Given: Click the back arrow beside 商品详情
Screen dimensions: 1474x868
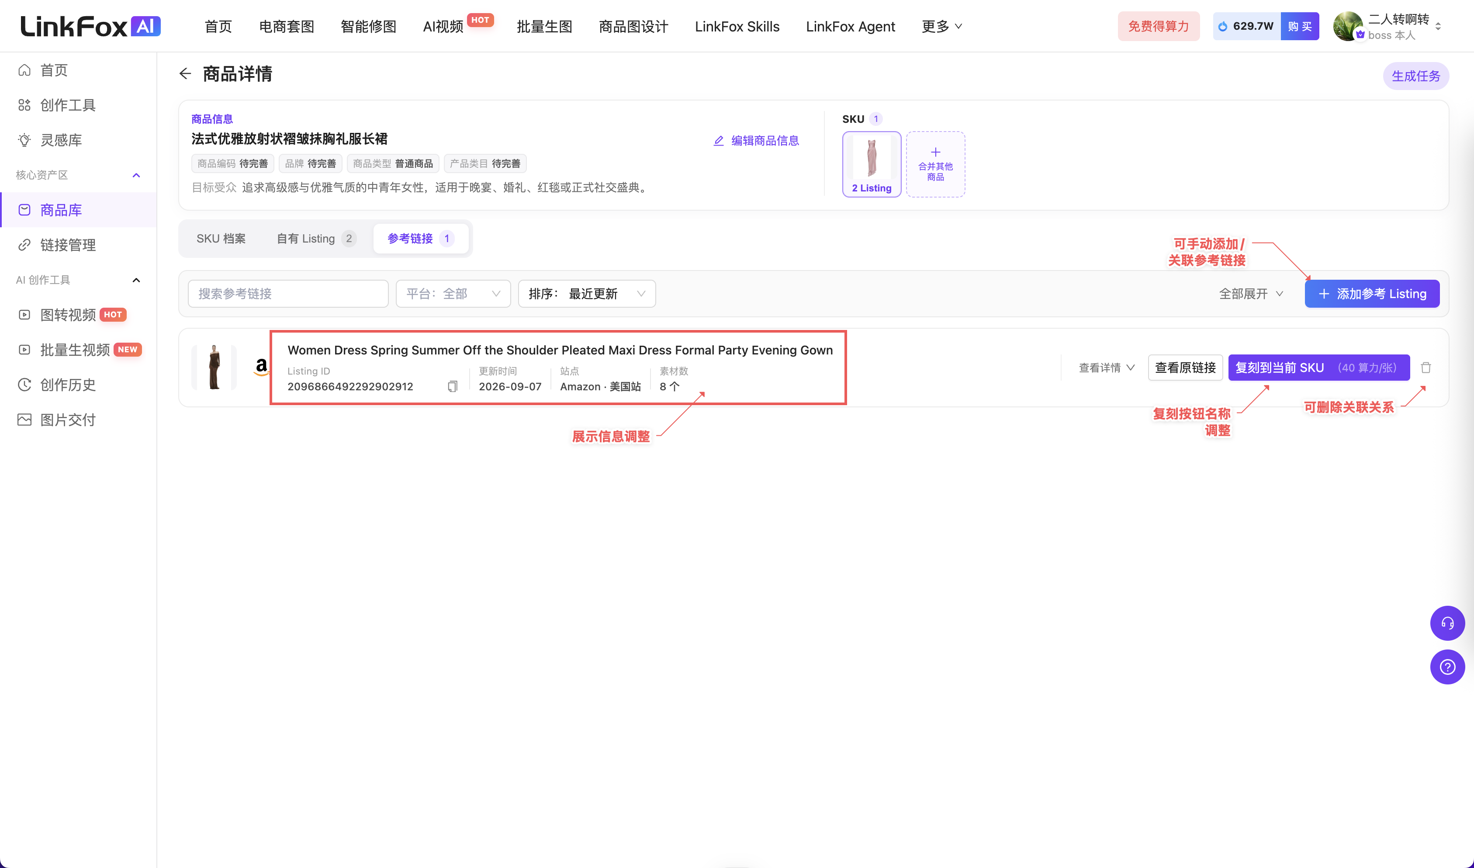Looking at the screenshot, I should point(185,74).
